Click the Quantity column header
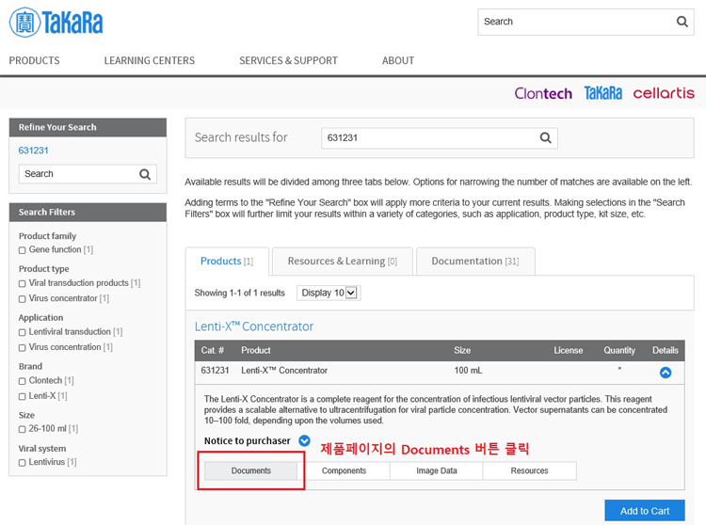 pyautogui.click(x=619, y=350)
